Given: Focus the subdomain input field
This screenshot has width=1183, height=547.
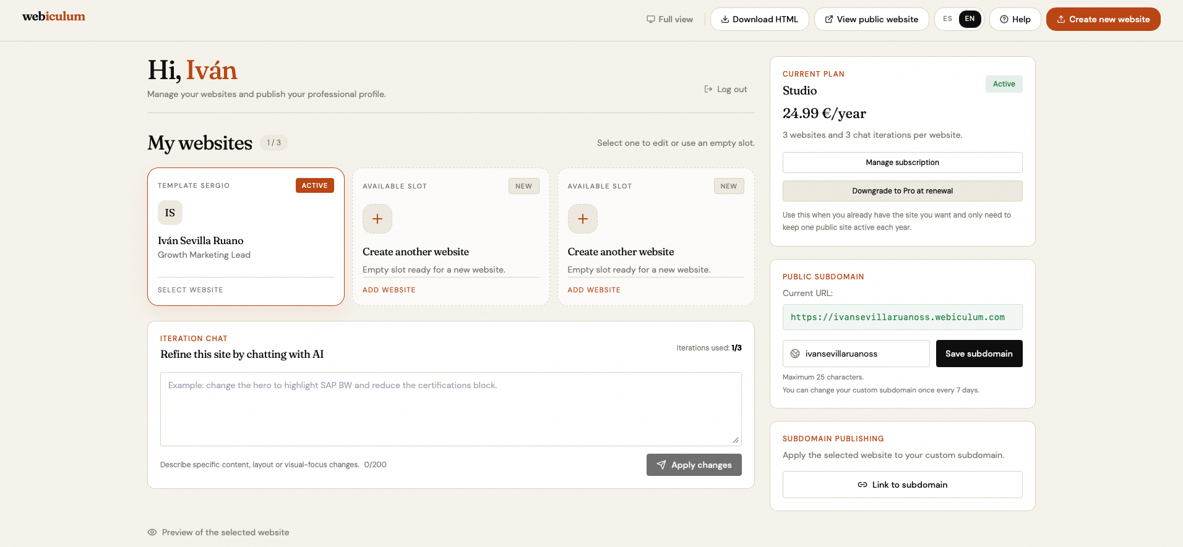Looking at the screenshot, I should (x=856, y=354).
